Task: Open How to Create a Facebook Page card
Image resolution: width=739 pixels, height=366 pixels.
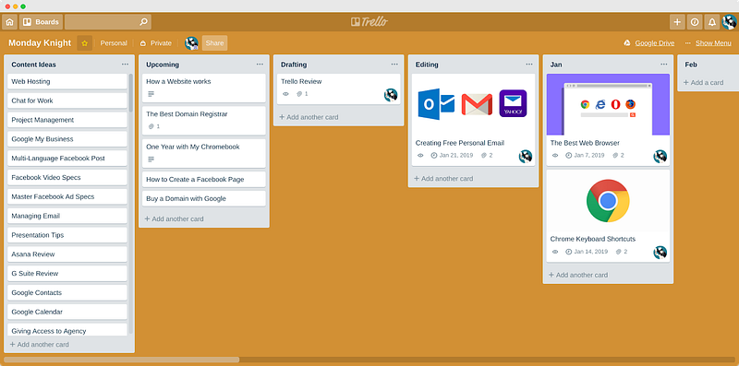Action: (x=204, y=179)
